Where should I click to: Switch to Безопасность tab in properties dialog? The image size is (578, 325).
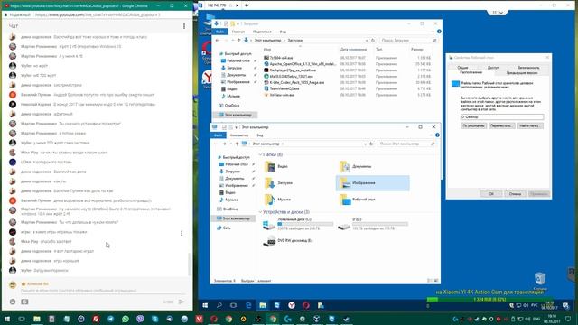point(528,68)
